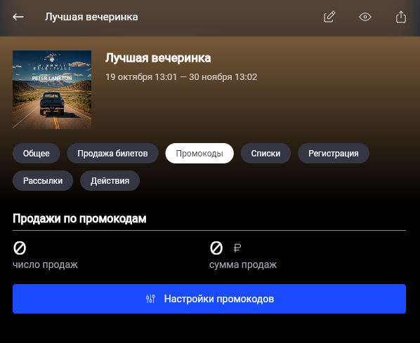Screen dimensions: 420x343
Task: Click the ruble currency icon
Action: [x=237, y=248]
